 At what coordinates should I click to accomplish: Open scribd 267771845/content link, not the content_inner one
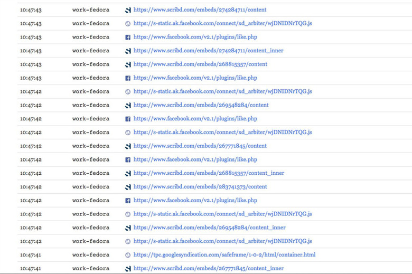(200, 146)
